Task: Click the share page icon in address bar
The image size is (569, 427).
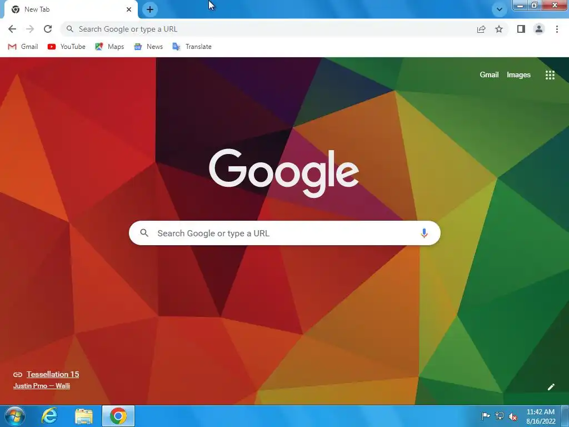Action: click(x=481, y=29)
